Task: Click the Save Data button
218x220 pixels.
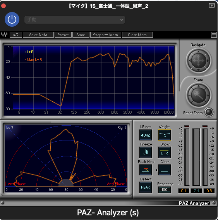Action: pos(38,35)
